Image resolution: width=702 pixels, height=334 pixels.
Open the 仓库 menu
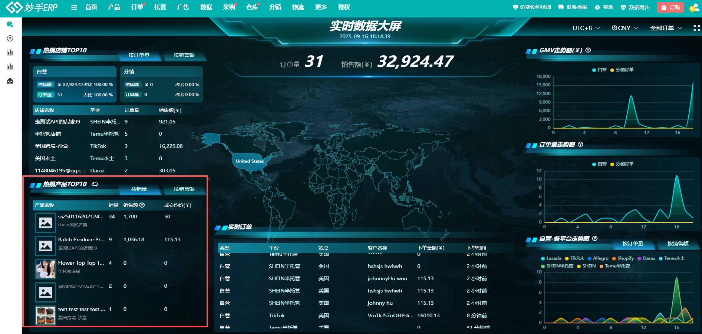[252, 7]
